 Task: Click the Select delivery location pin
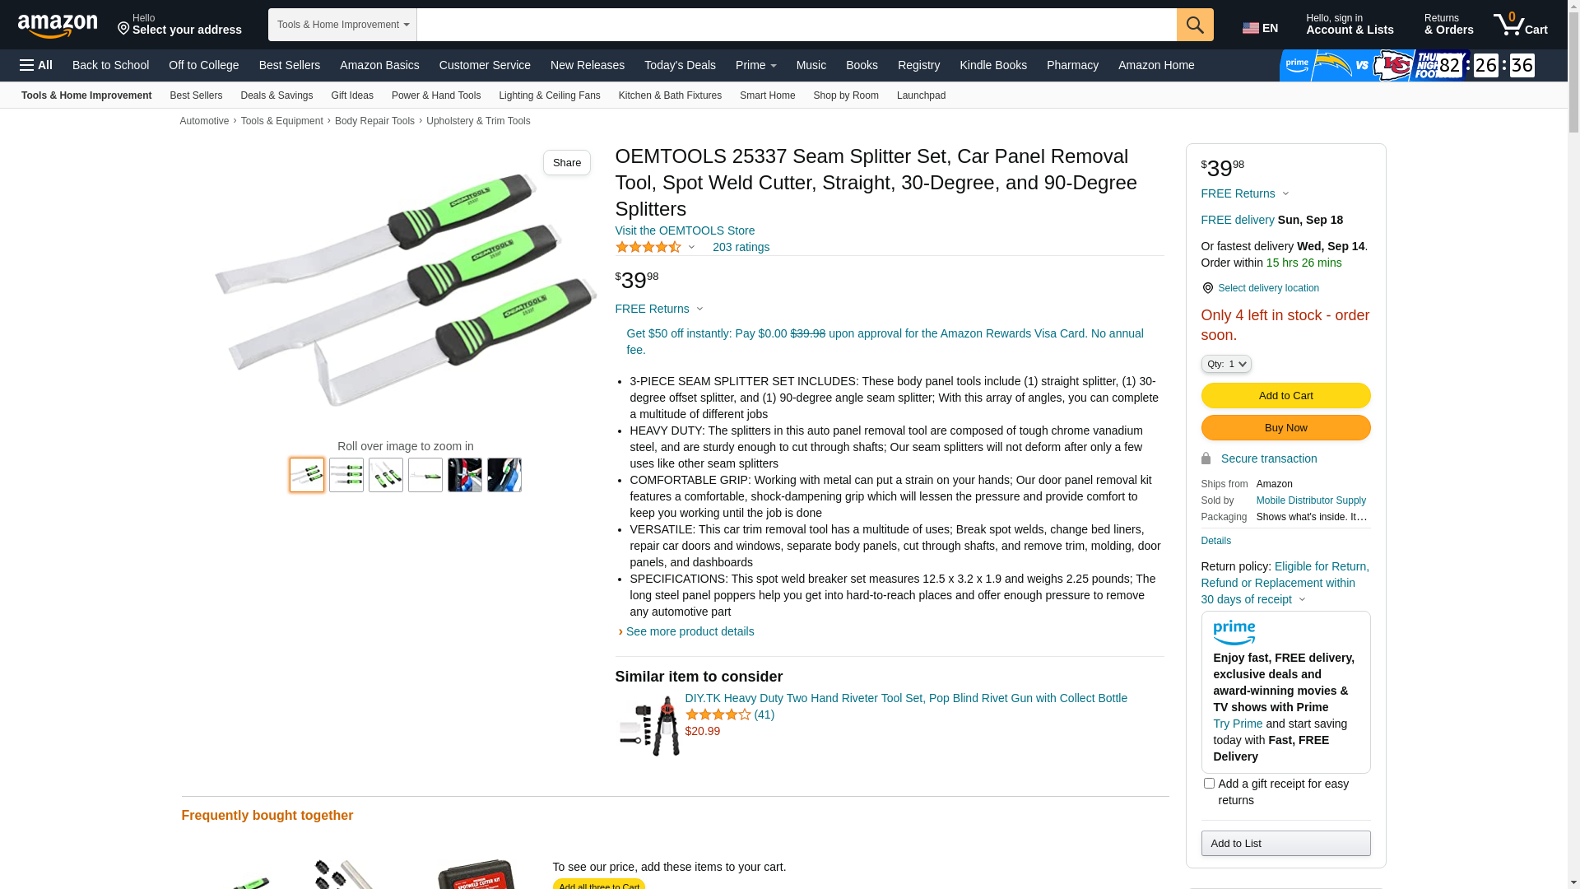pyautogui.click(x=1207, y=288)
